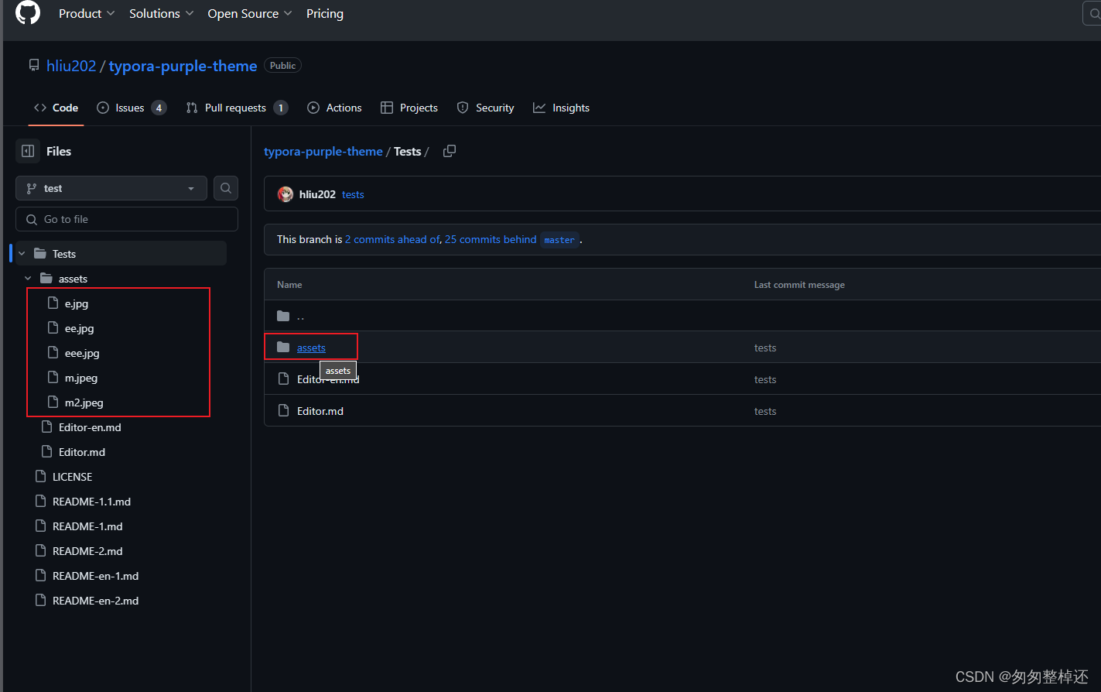Click the Last commit message header
The height and width of the screenshot is (692, 1101).
(799, 285)
